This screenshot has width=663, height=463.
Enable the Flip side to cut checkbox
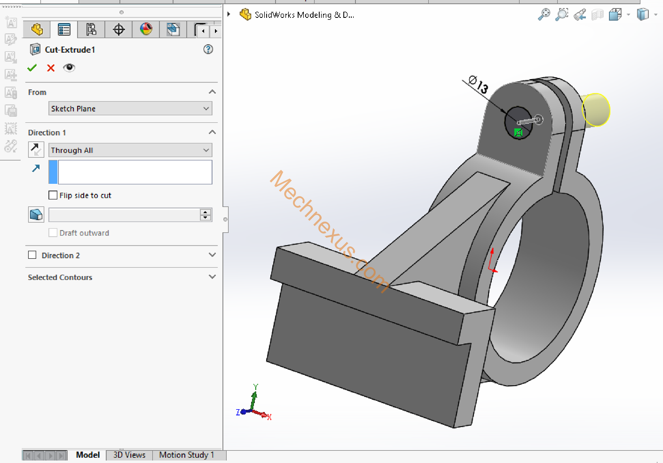[53, 195]
